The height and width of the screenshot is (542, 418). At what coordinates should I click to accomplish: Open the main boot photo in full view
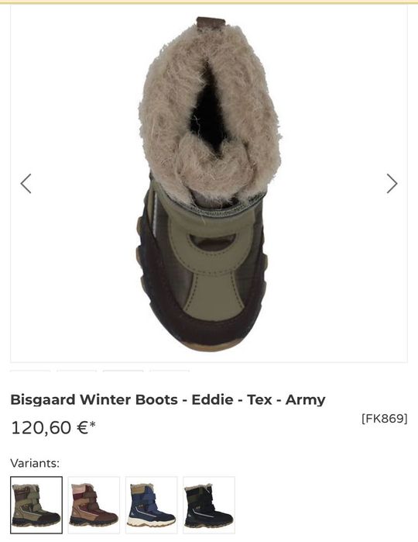208,184
